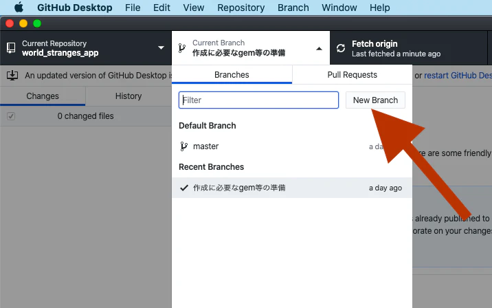Switch to the Branches tab
The height and width of the screenshot is (308, 492).
[232, 74]
